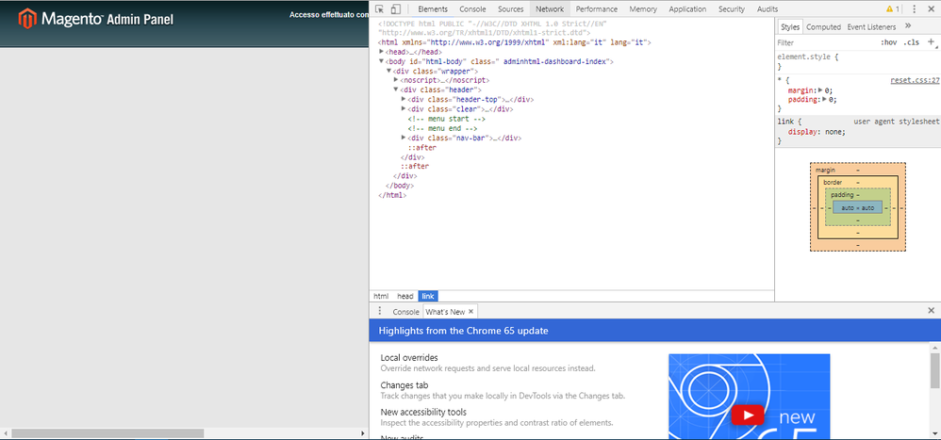Image resolution: width=941 pixels, height=440 pixels.
Task: Play the Chrome 65 update video
Action: 749,415
